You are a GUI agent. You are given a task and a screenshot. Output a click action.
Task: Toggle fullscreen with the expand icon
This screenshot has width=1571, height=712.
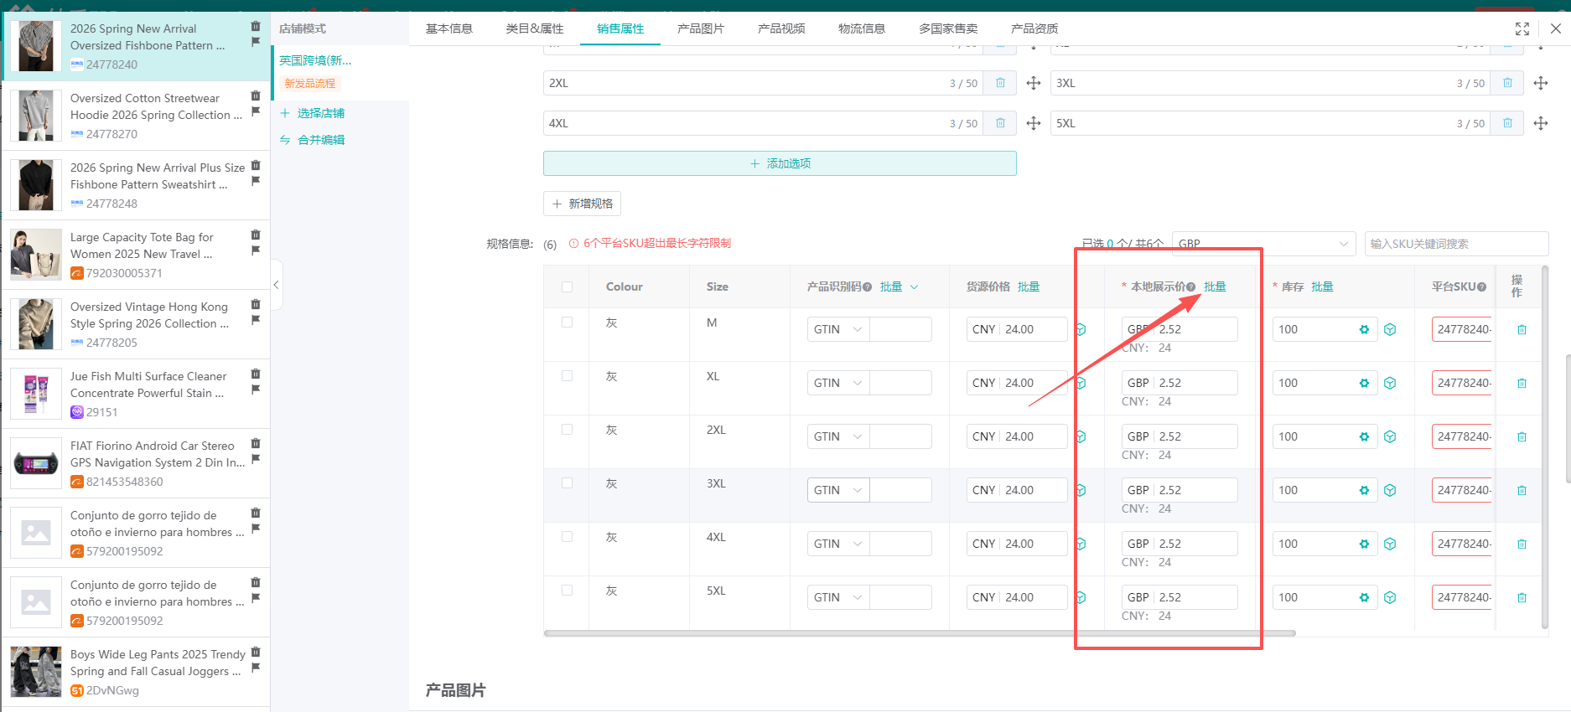pos(1522,28)
